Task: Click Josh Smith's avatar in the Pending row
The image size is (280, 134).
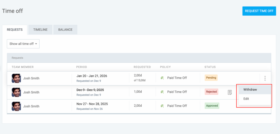Action: pyautogui.click(x=16, y=78)
